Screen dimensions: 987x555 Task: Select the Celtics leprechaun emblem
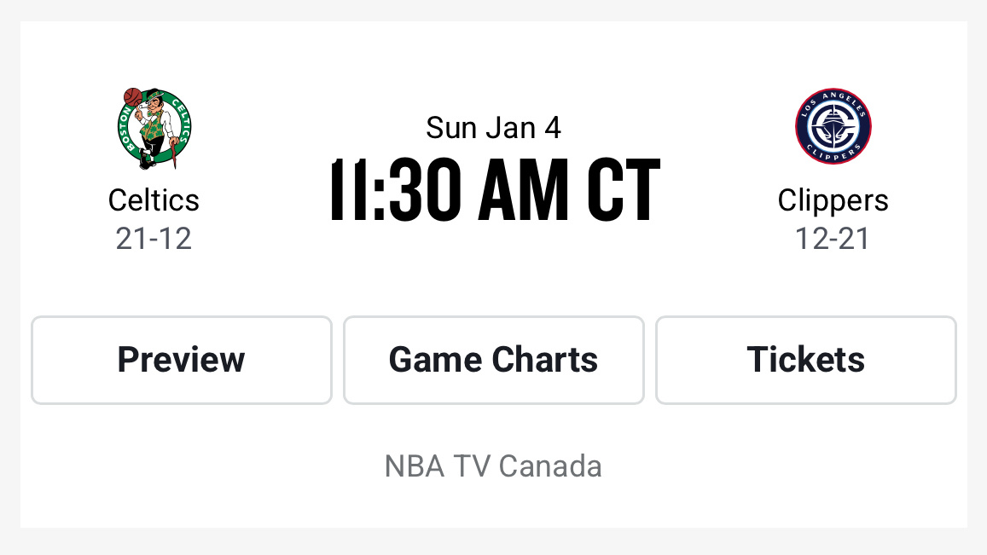click(154, 126)
